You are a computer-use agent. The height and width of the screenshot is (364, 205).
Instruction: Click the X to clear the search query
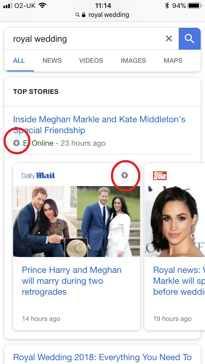[x=169, y=38]
